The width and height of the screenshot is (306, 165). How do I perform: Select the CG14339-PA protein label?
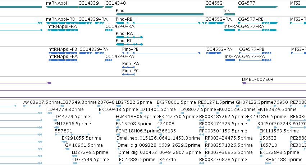94,49
